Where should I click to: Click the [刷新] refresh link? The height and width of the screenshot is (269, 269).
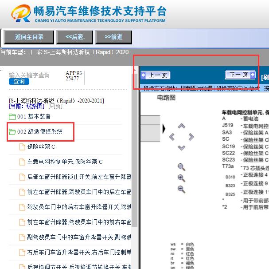click(55, 106)
